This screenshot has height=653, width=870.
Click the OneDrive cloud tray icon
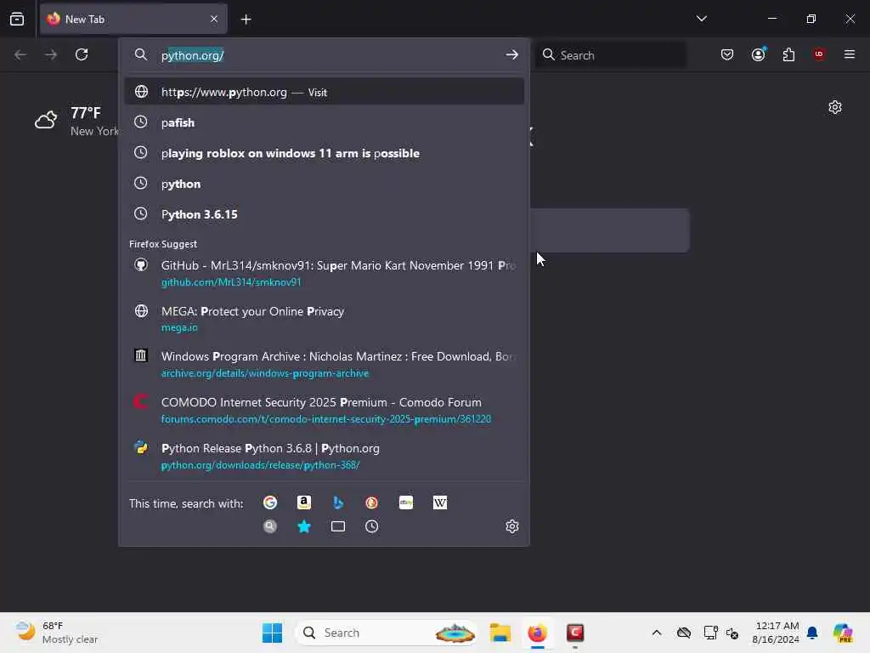pyautogui.click(x=684, y=633)
